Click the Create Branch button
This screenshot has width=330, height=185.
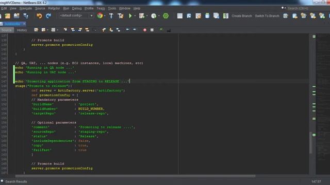[x=242, y=16]
